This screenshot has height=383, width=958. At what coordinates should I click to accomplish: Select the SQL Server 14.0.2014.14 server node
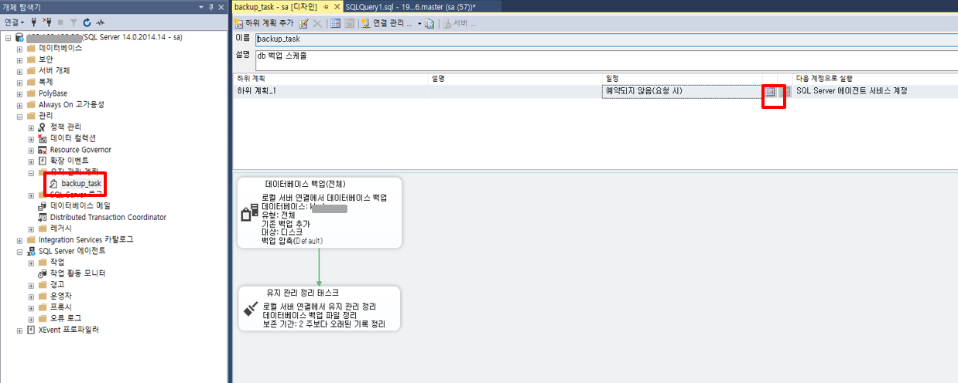[x=104, y=36]
